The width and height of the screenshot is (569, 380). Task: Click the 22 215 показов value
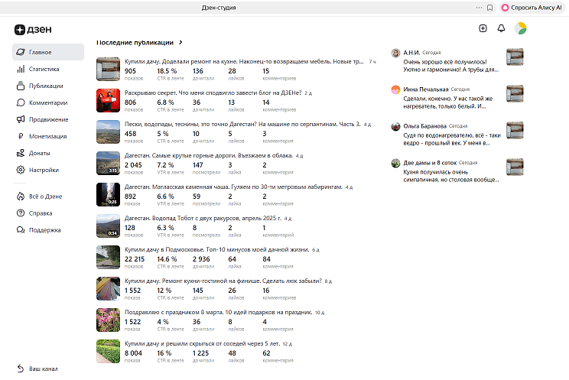(135, 259)
